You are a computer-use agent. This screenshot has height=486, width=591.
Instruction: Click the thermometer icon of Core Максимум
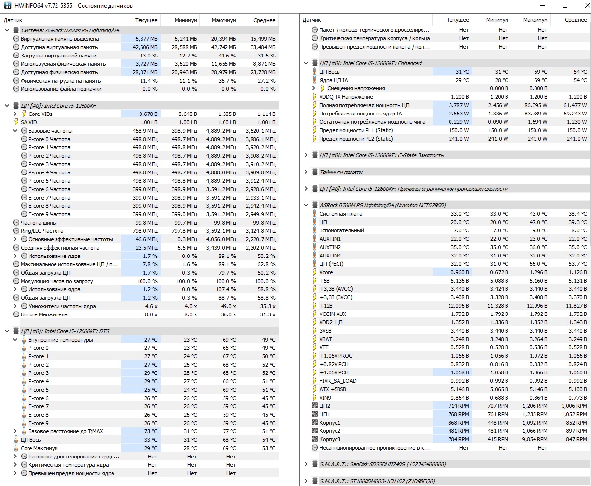[x=16, y=448]
